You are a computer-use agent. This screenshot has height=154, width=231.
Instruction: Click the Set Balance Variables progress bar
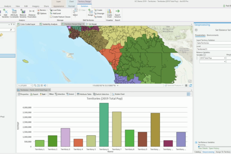215,146
